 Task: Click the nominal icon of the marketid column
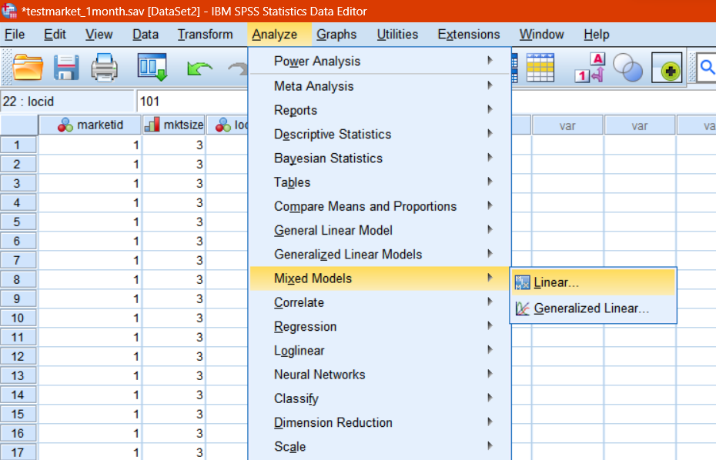point(65,125)
